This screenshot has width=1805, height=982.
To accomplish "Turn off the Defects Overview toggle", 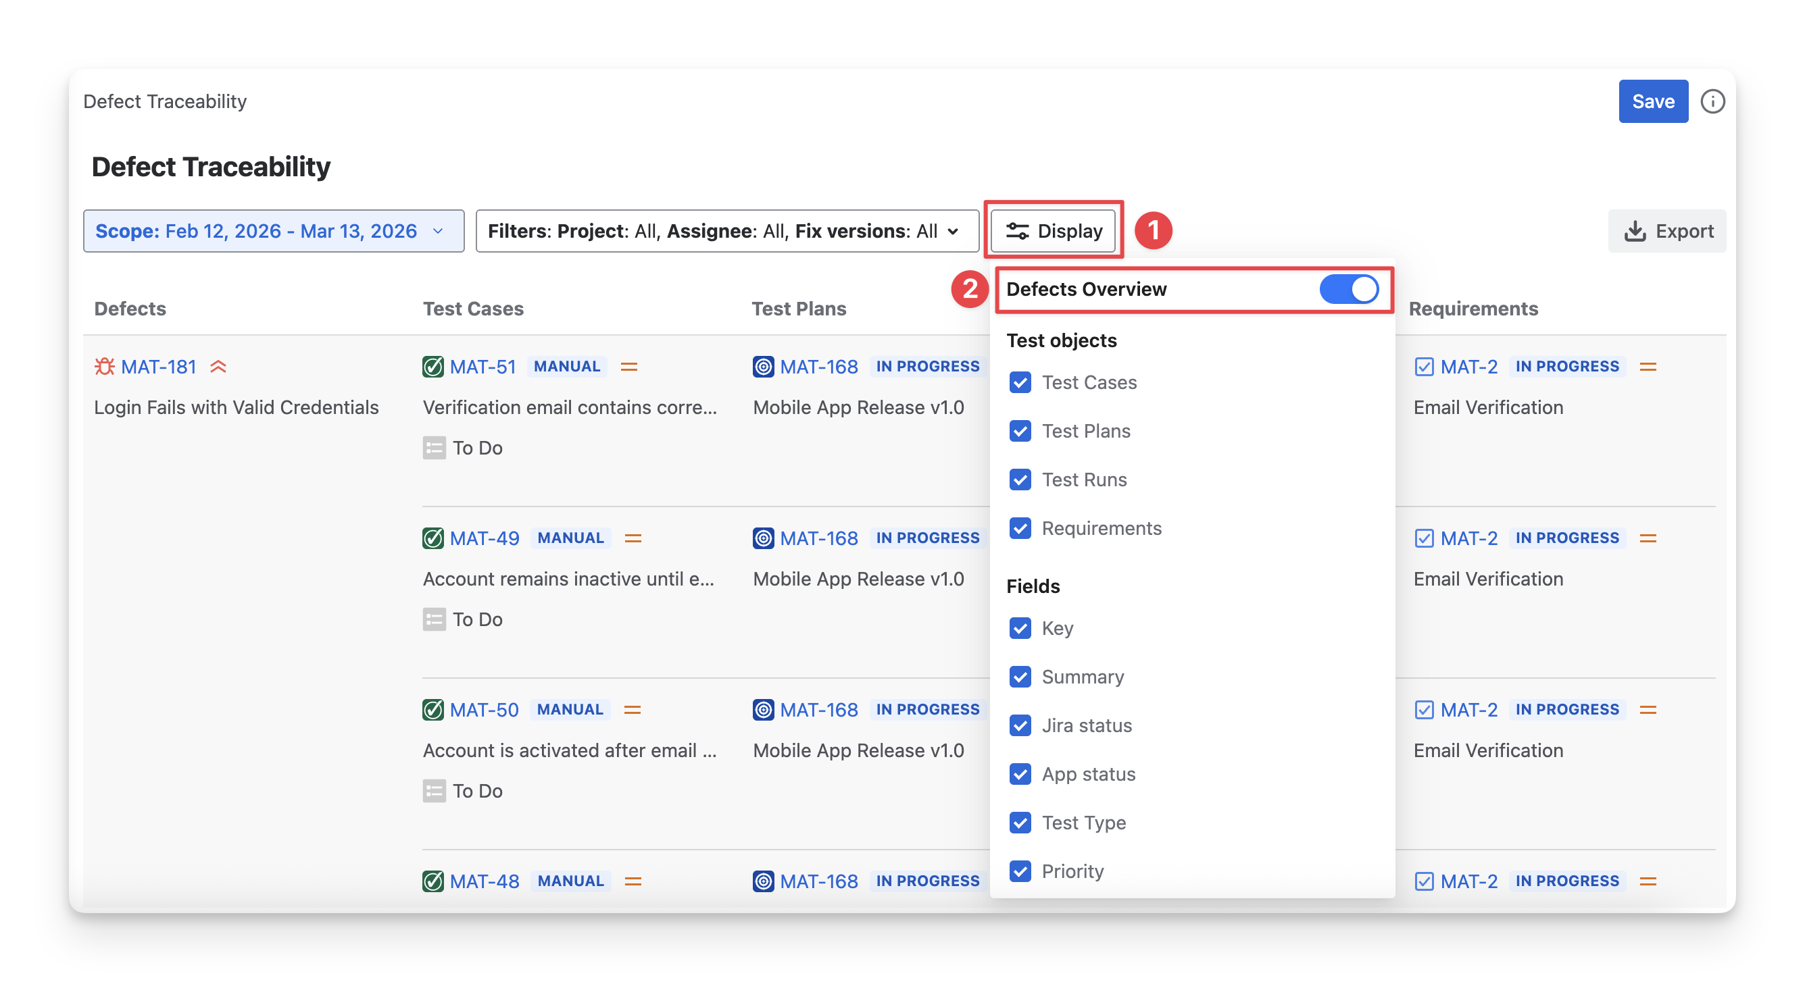I will 1348,289.
